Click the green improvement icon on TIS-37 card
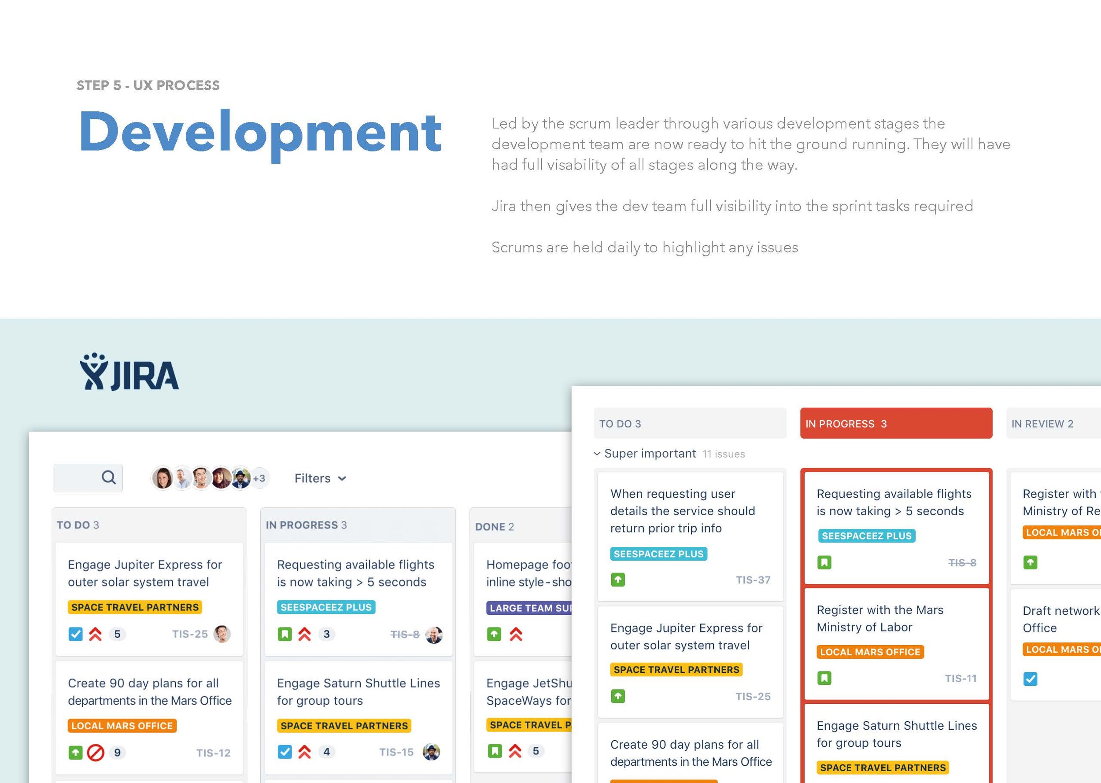Screen dimensions: 1101x783 click(618, 580)
